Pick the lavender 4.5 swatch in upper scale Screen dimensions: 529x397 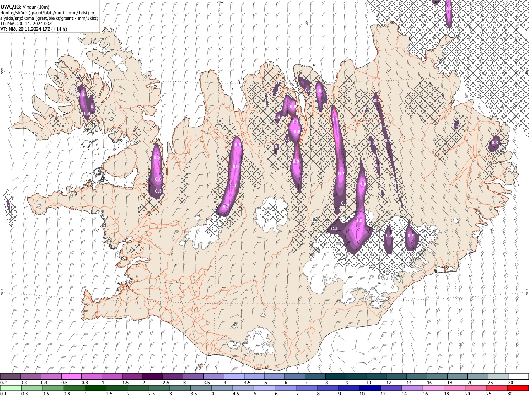pyautogui.click(x=254, y=377)
